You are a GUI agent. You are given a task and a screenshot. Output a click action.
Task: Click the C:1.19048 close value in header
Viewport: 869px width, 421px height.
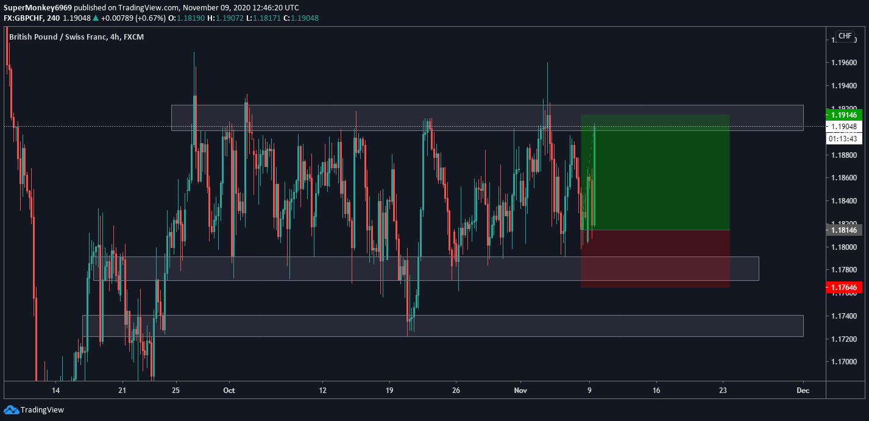click(x=300, y=18)
